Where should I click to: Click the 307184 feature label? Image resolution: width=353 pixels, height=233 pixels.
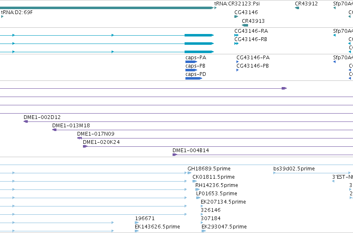[210, 218]
